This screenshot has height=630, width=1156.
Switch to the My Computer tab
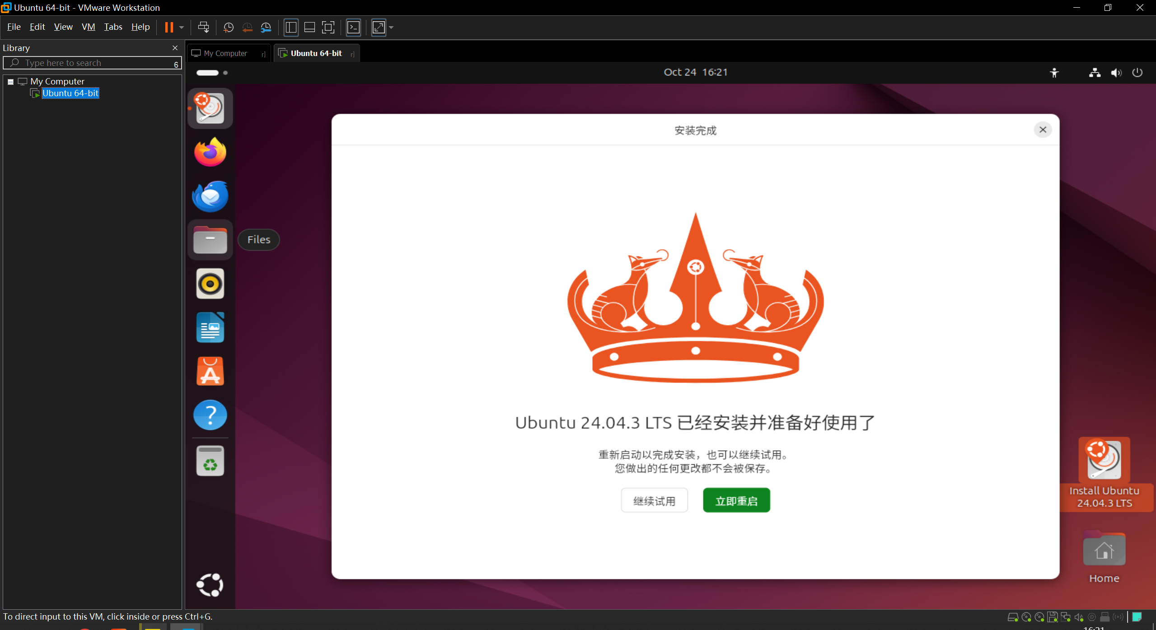(x=225, y=53)
